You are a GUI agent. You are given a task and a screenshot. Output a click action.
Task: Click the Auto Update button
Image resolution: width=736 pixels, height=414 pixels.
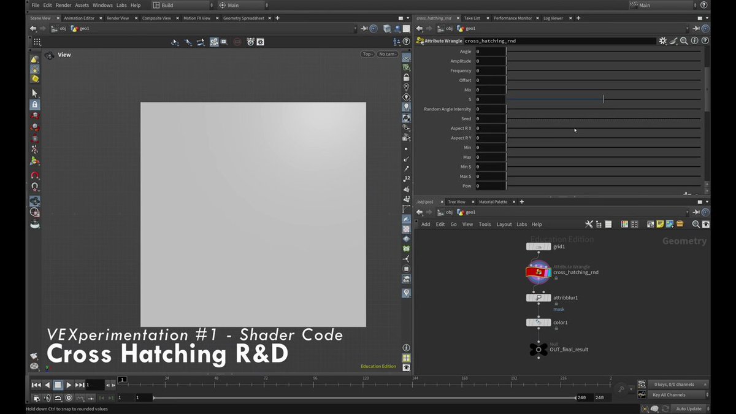pos(689,408)
